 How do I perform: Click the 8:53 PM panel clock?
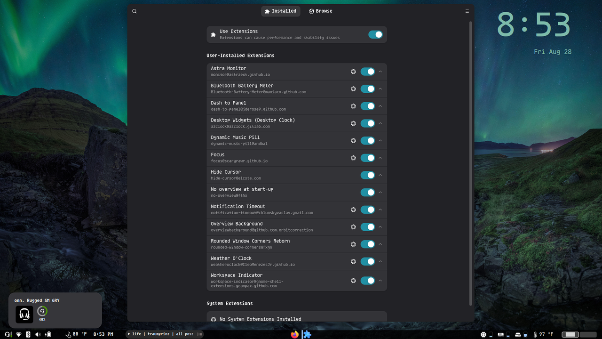pyautogui.click(x=103, y=334)
